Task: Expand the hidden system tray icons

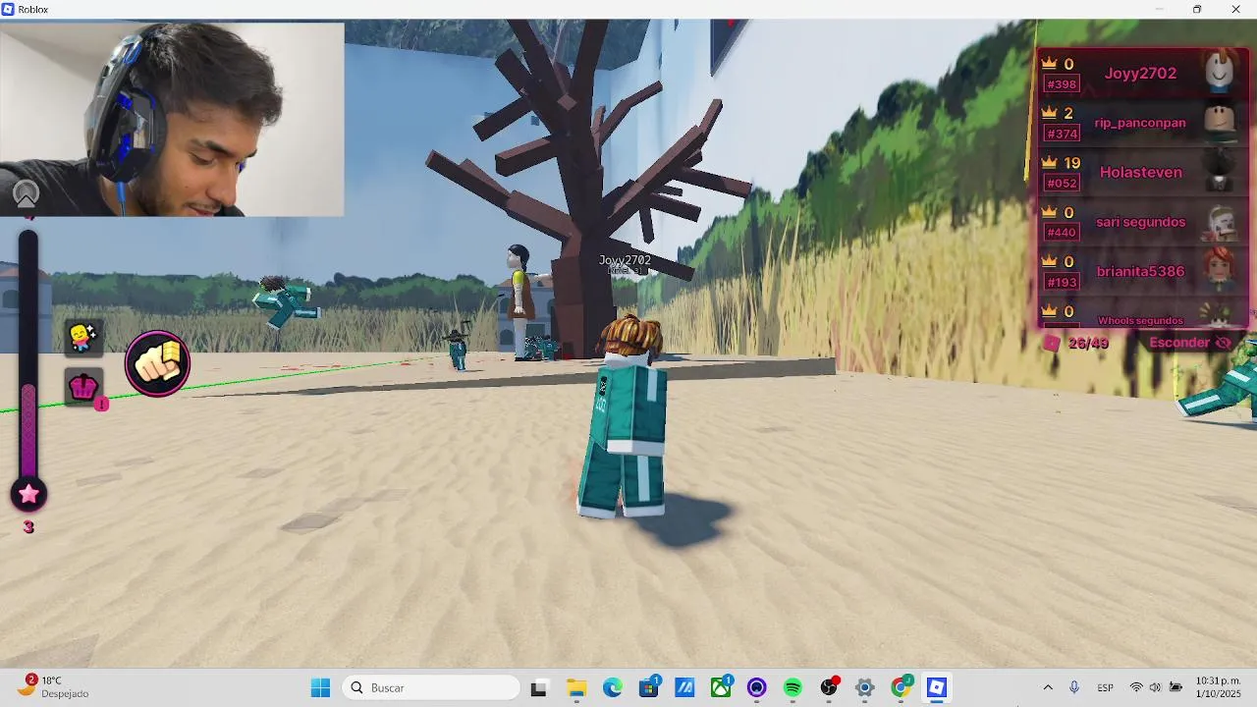Action: [x=1048, y=688]
